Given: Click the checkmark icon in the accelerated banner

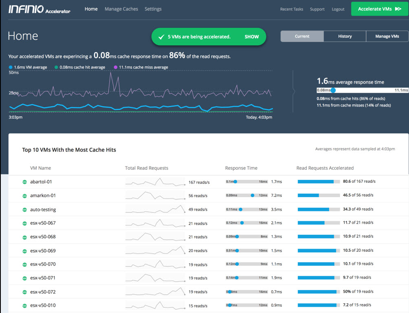Looking at the screenshot, I should pos(161,37).
